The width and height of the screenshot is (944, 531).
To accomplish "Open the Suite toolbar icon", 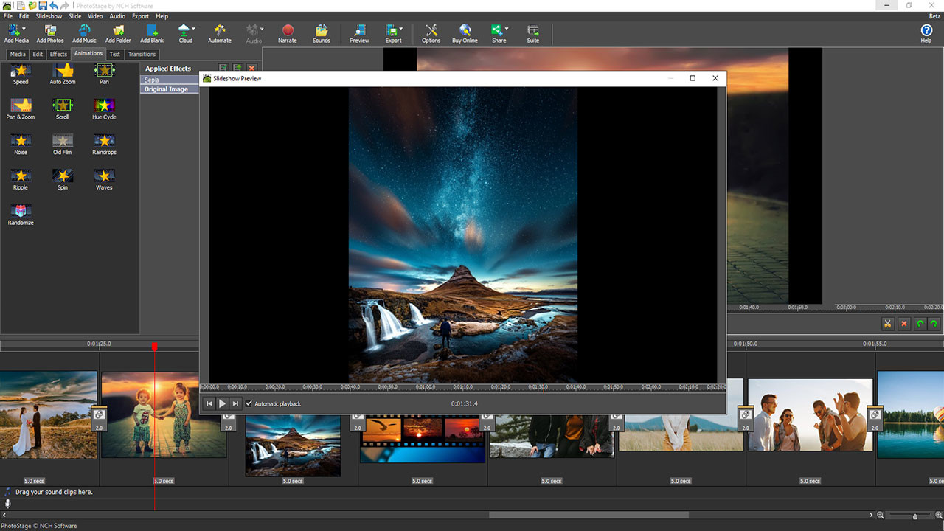I will [x=532, y=33].
